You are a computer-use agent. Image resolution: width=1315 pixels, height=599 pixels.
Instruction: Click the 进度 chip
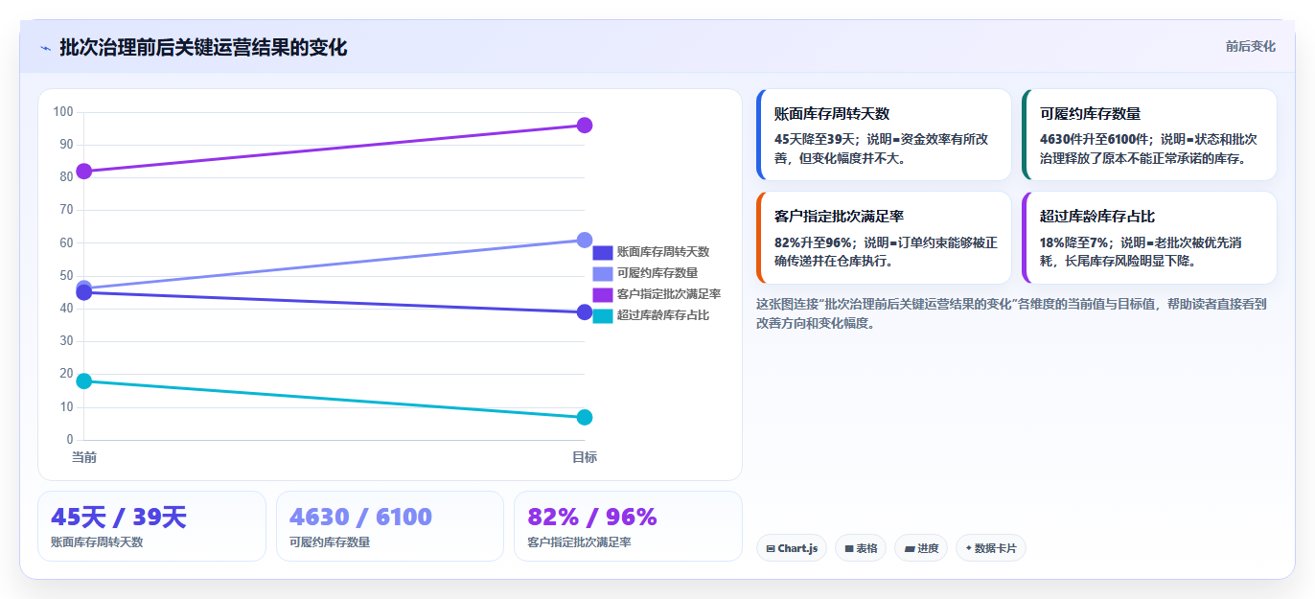coord(921,548)
